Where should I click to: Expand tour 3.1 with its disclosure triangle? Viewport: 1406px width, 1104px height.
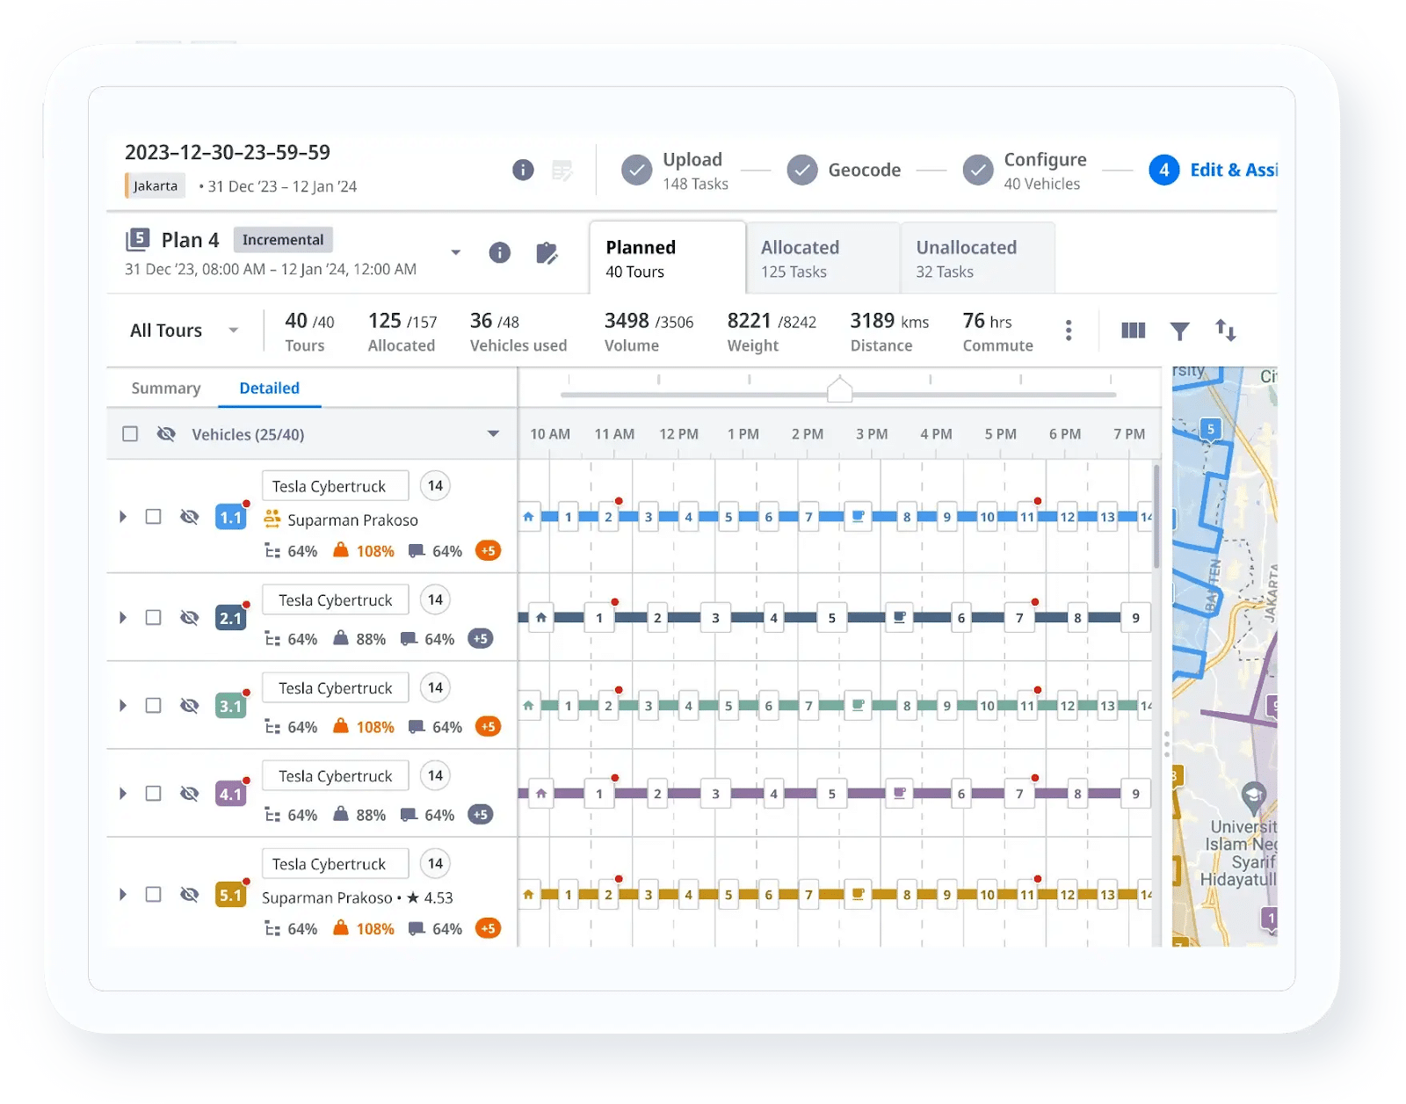click(x=122, y=705)
